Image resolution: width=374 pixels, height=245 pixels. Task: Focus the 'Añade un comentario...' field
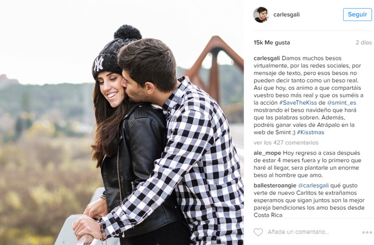tap(298, 232)
